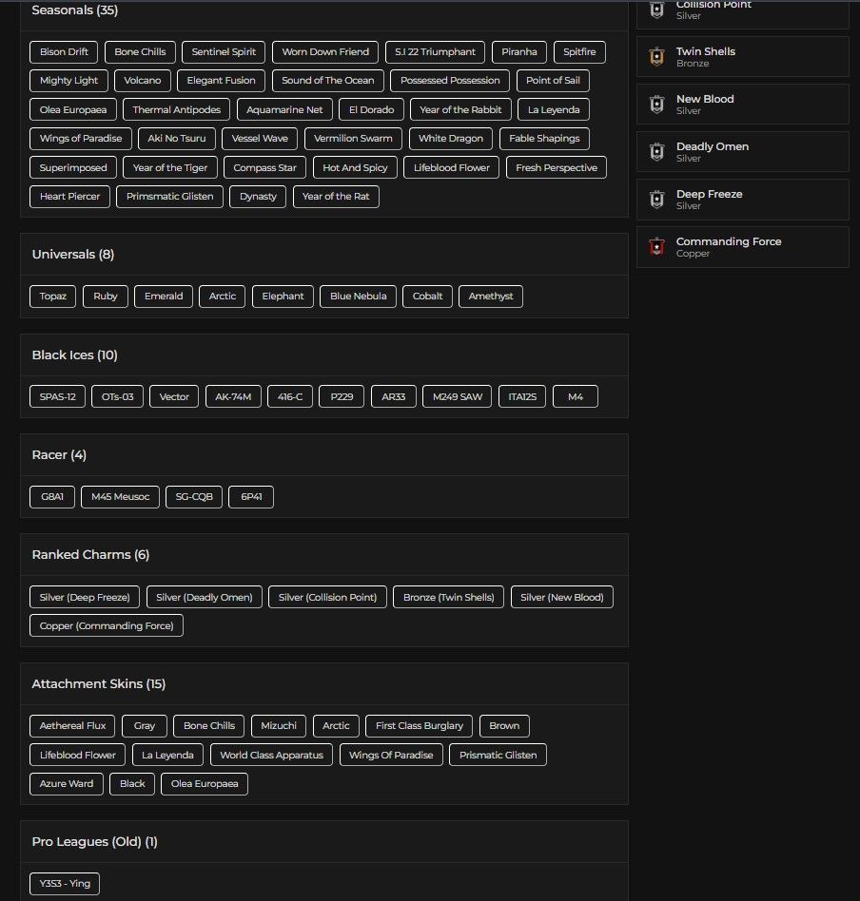The image size is (860, 901).
Task: Choose the Azure Ward attachment tag
Action: tap(67, 784)
